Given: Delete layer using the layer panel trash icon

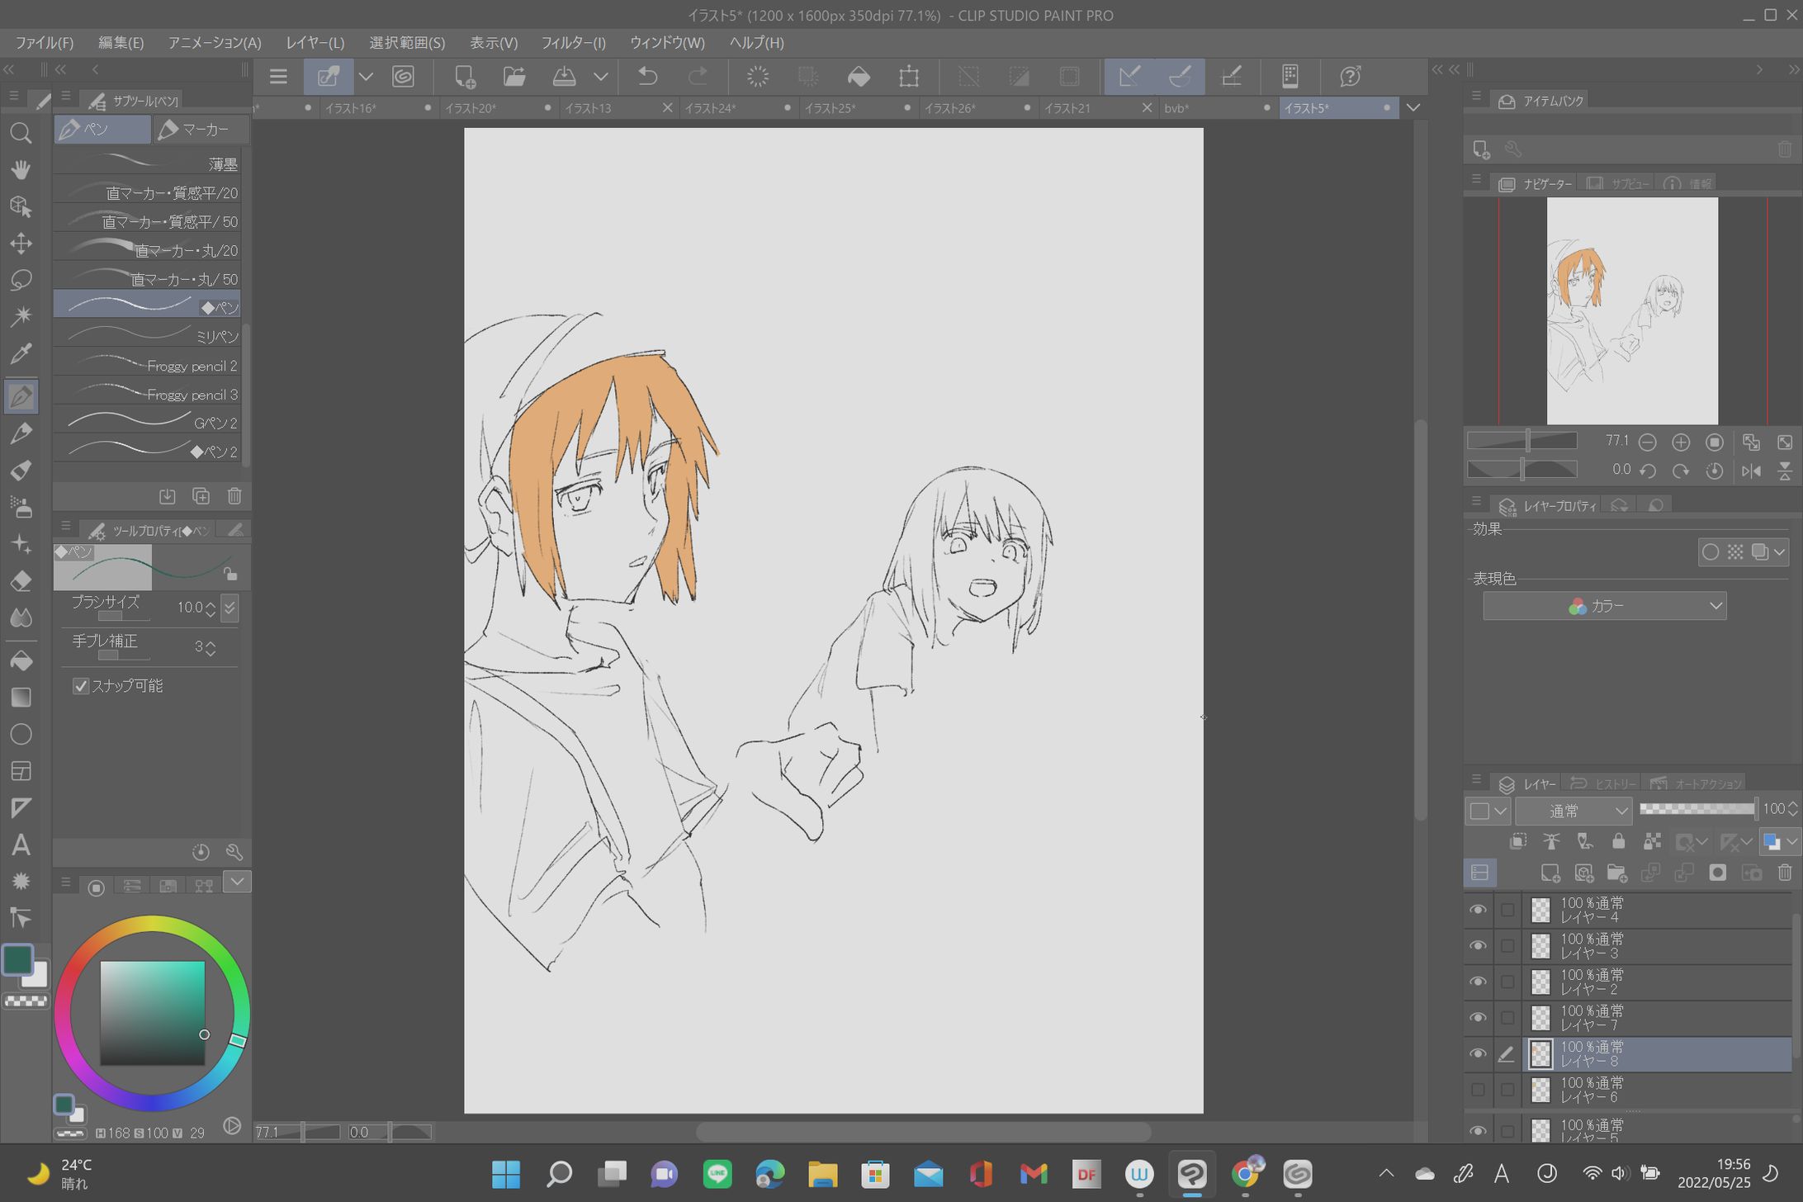Looking at the screenshot, I should pos(1784,873).
